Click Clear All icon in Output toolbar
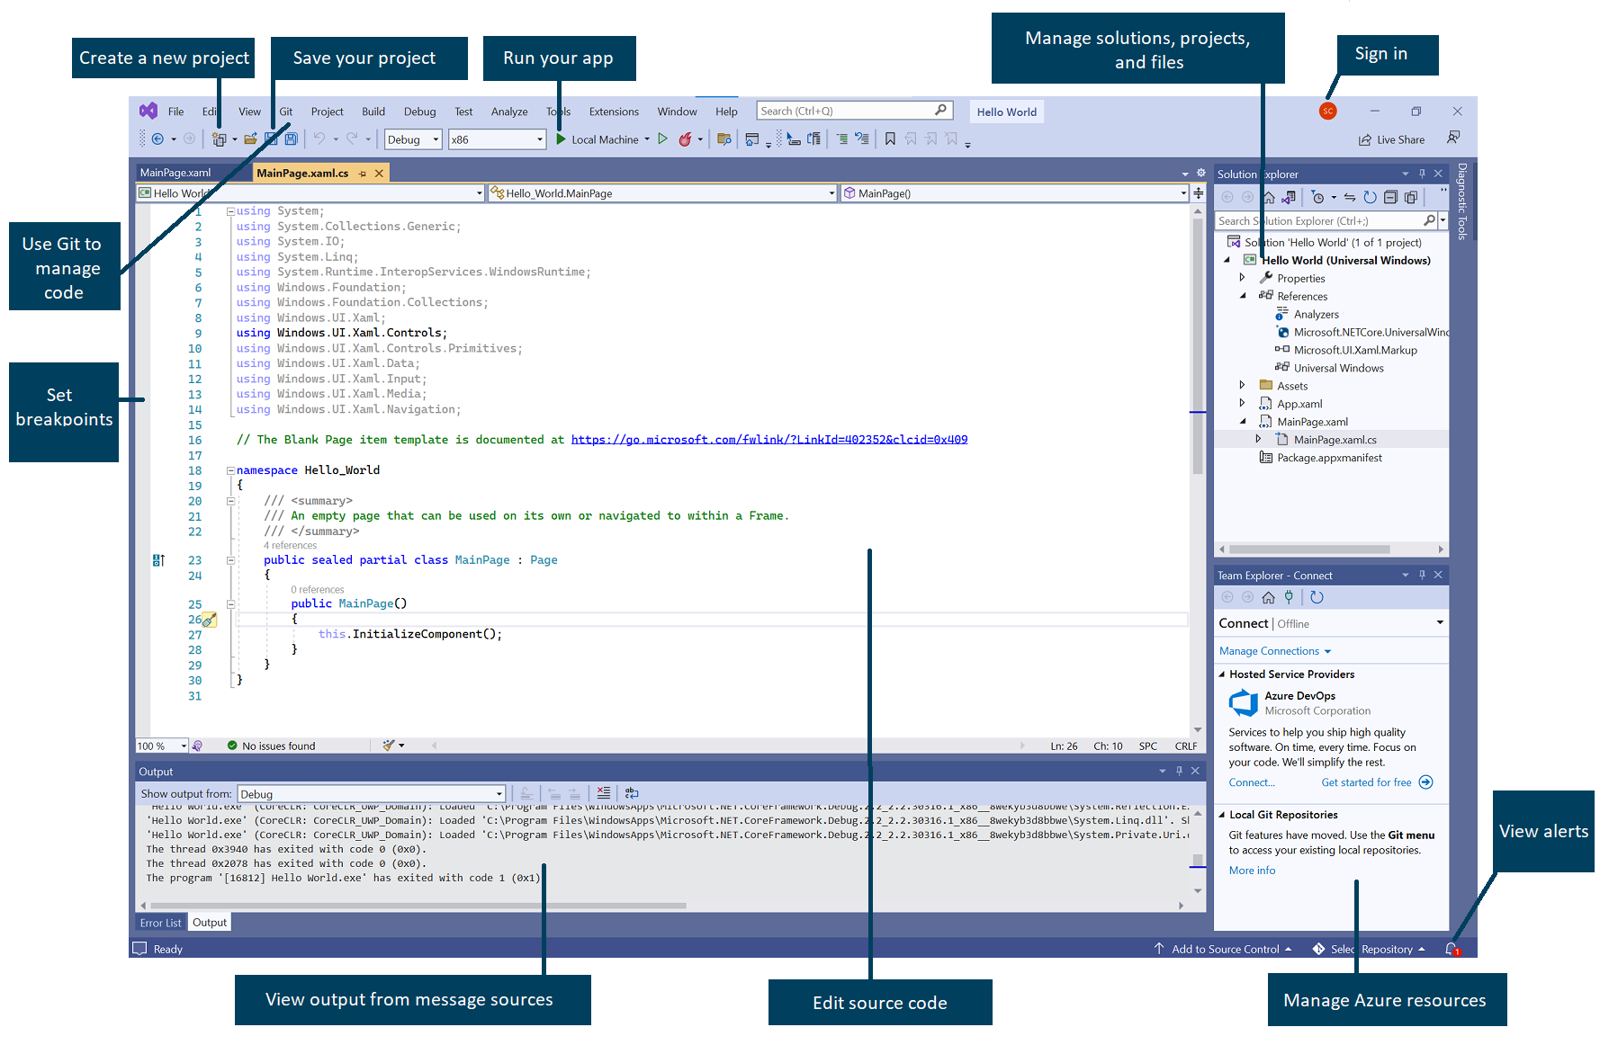The height and width of the screenshot is (1054, 1609). 603,793
